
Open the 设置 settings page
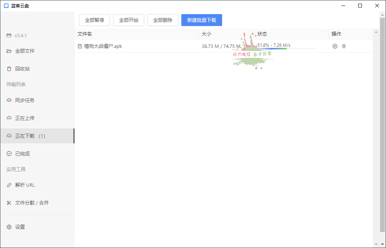pos(20,226)
